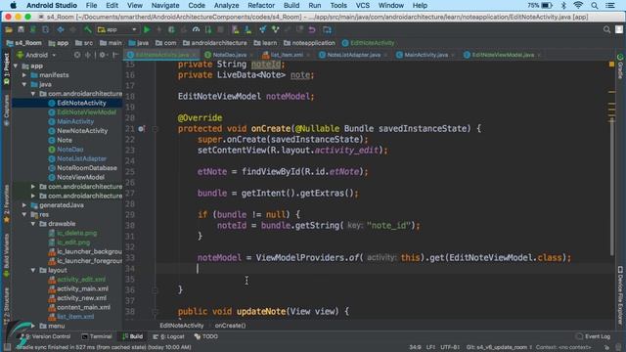Click the yellow inspection indicator above the scrollbar
626x352 pixels.
click(611, 65)
